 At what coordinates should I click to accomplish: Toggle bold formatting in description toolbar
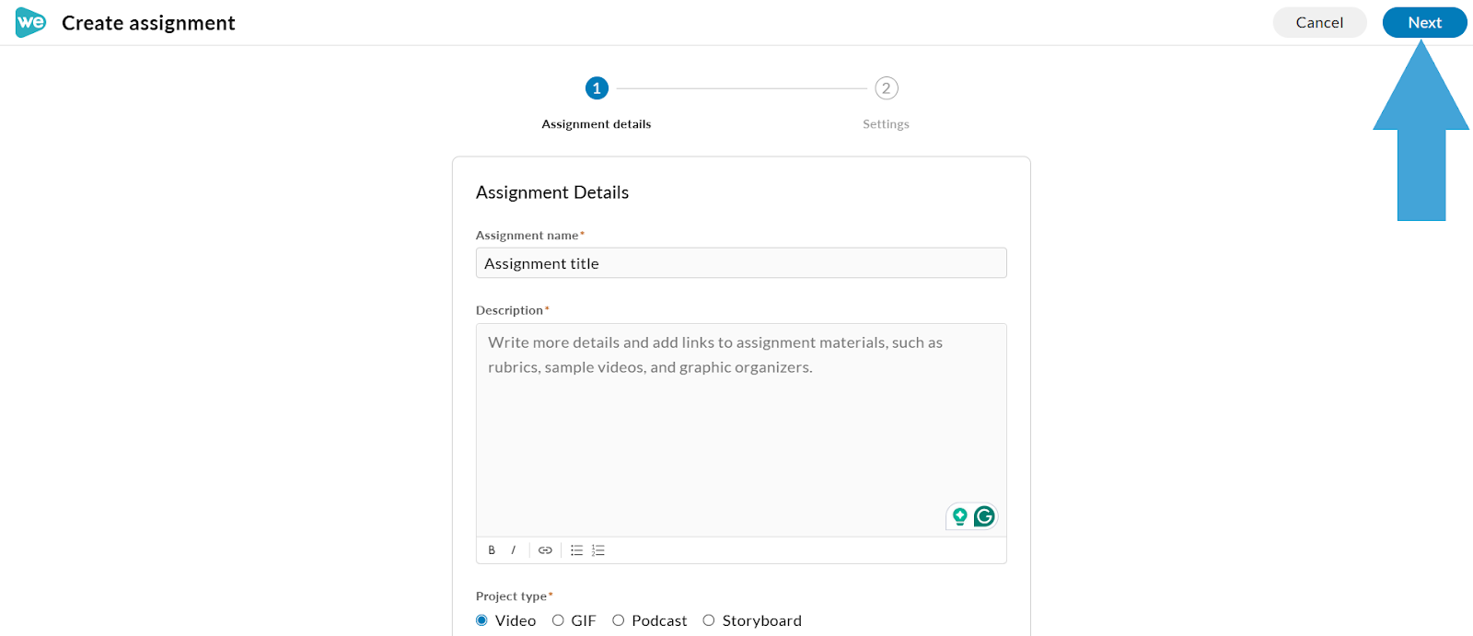tap(492, 550)
